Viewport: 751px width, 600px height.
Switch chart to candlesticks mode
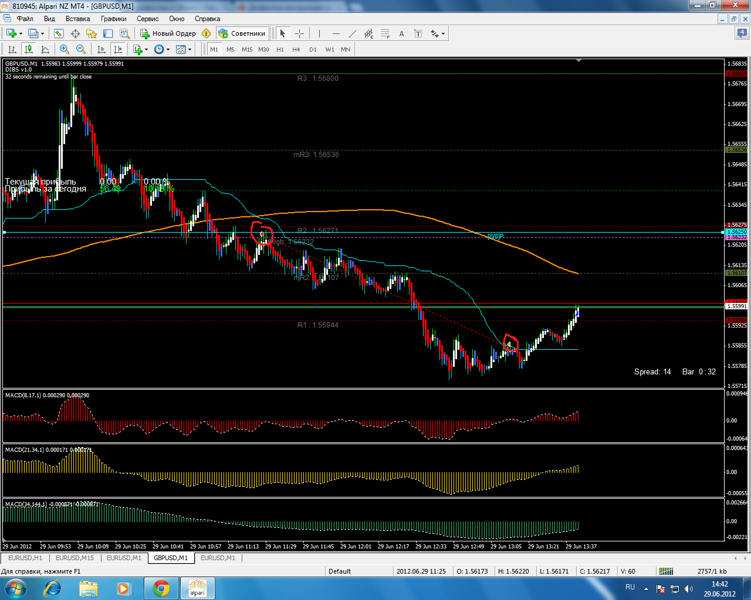(x=28, y=49)
